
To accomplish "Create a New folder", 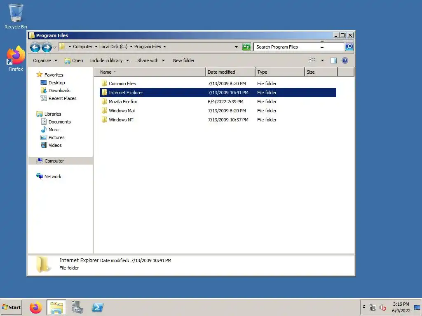I will pyautogui.click(x=183, y=60).
